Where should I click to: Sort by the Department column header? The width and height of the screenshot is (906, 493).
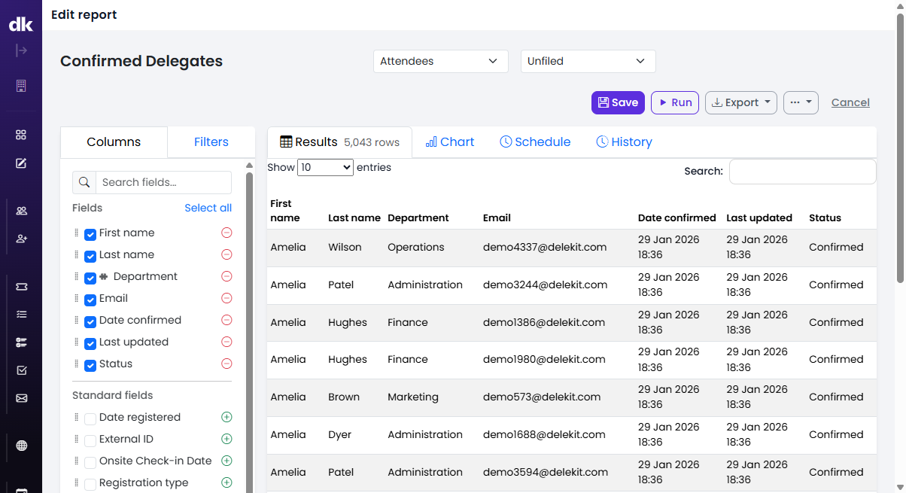(x=418, y=218)
